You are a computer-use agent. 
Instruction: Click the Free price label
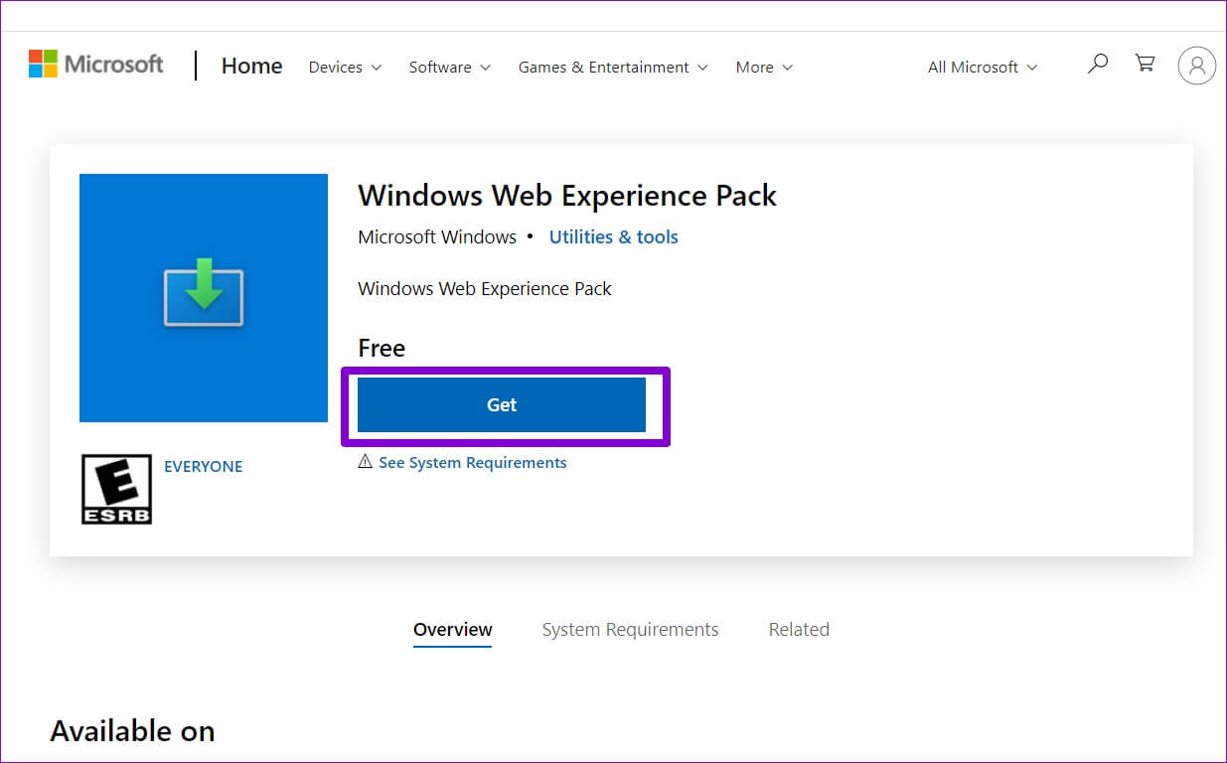click(x=382, y=349)
